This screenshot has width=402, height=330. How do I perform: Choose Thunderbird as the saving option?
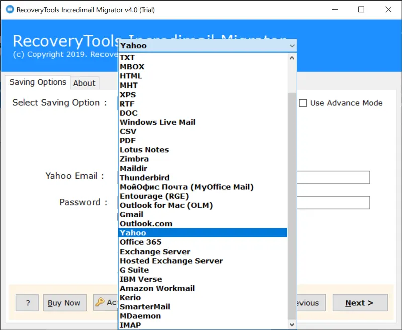point(144,178)
